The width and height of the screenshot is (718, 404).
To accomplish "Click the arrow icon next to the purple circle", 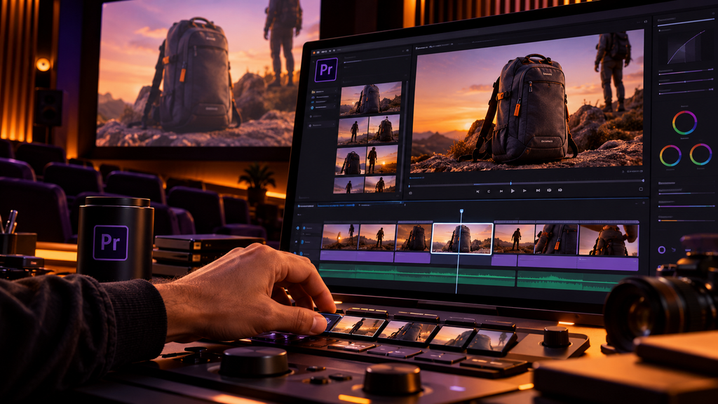I will coord(674,250).
